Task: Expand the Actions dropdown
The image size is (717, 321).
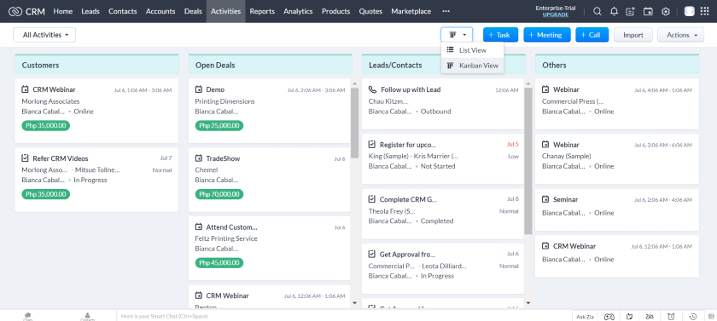Action: click(680, 35)
